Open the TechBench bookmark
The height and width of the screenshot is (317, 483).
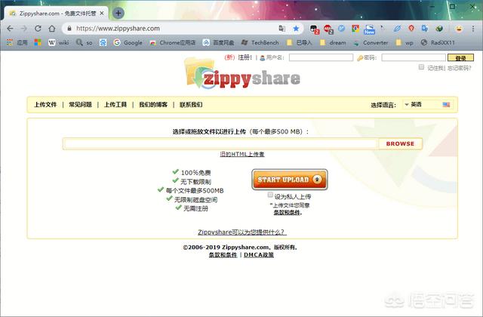[260, 42]
